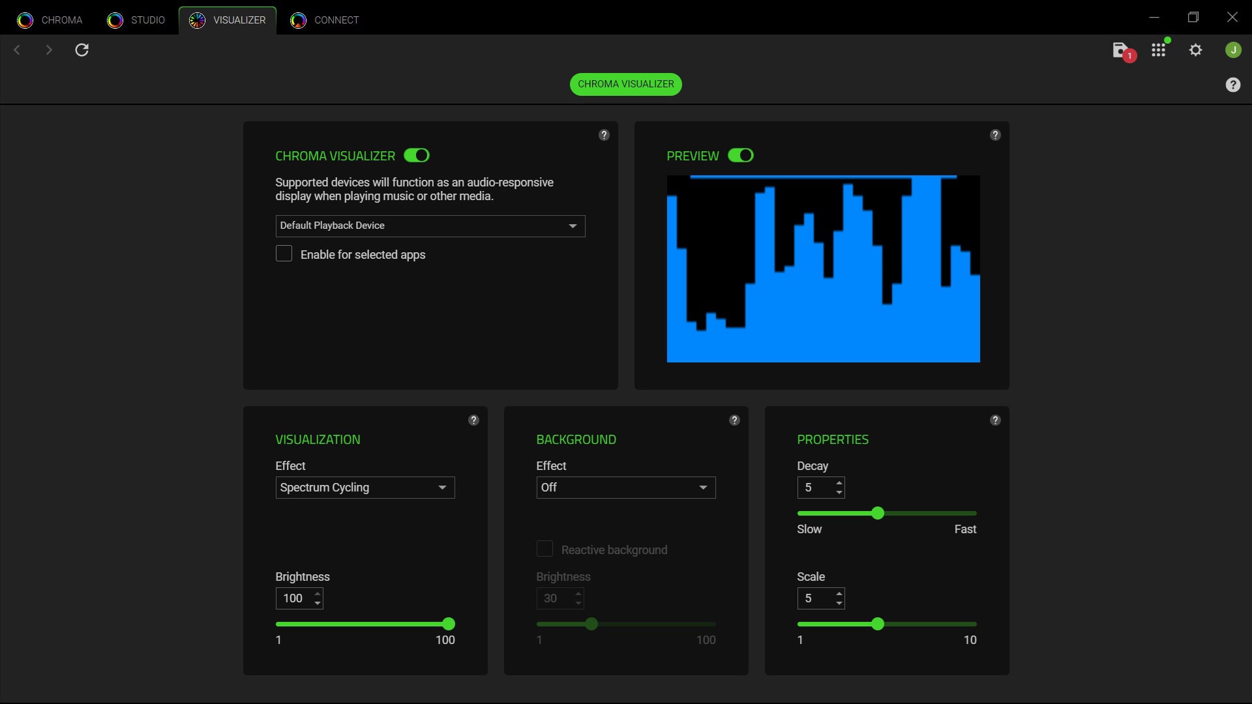The image size is (1252, 704).
Task: Open the Background Effect Off dropdown
Action: pos(626,488)
